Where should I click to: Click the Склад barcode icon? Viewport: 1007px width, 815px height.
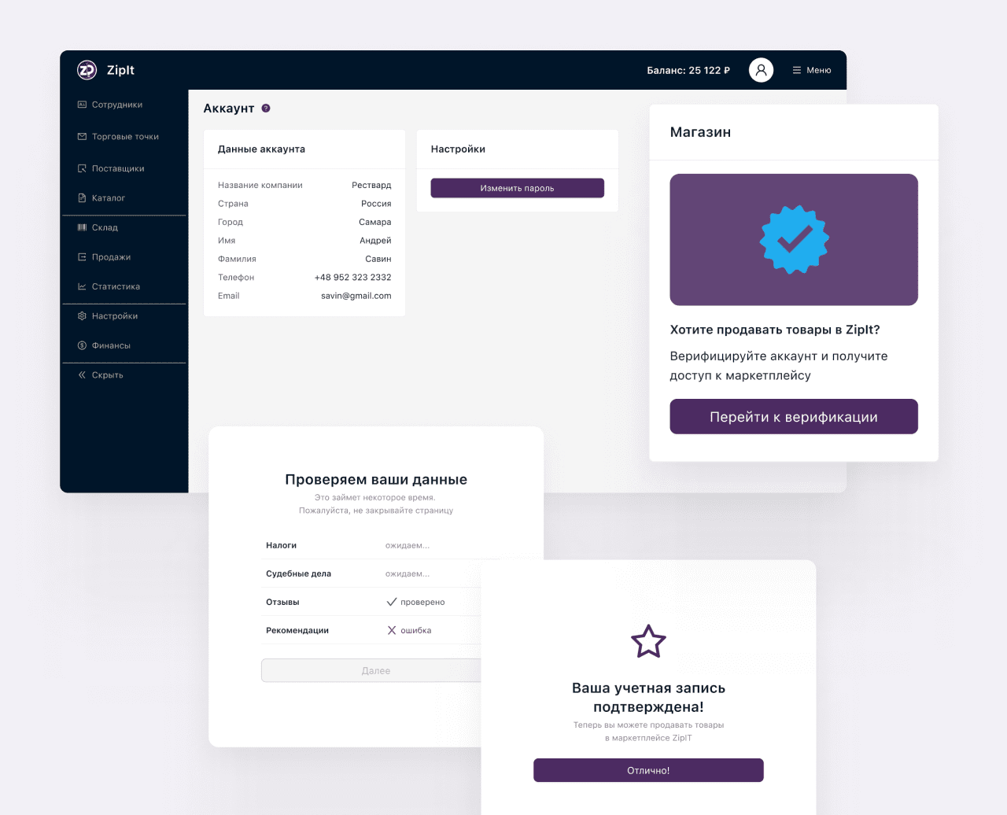pyautogui.click(x=82, y=227)
